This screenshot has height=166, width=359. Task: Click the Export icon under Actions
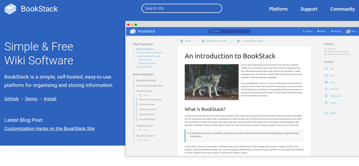[326, 113]
